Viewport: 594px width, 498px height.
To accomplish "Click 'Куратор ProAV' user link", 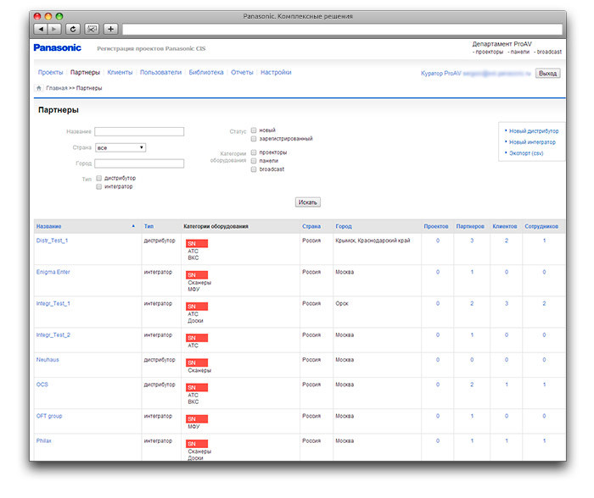I will pos(441,74).
